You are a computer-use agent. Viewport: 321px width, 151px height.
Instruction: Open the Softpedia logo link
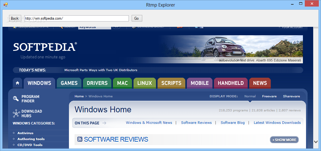point(45,47)
